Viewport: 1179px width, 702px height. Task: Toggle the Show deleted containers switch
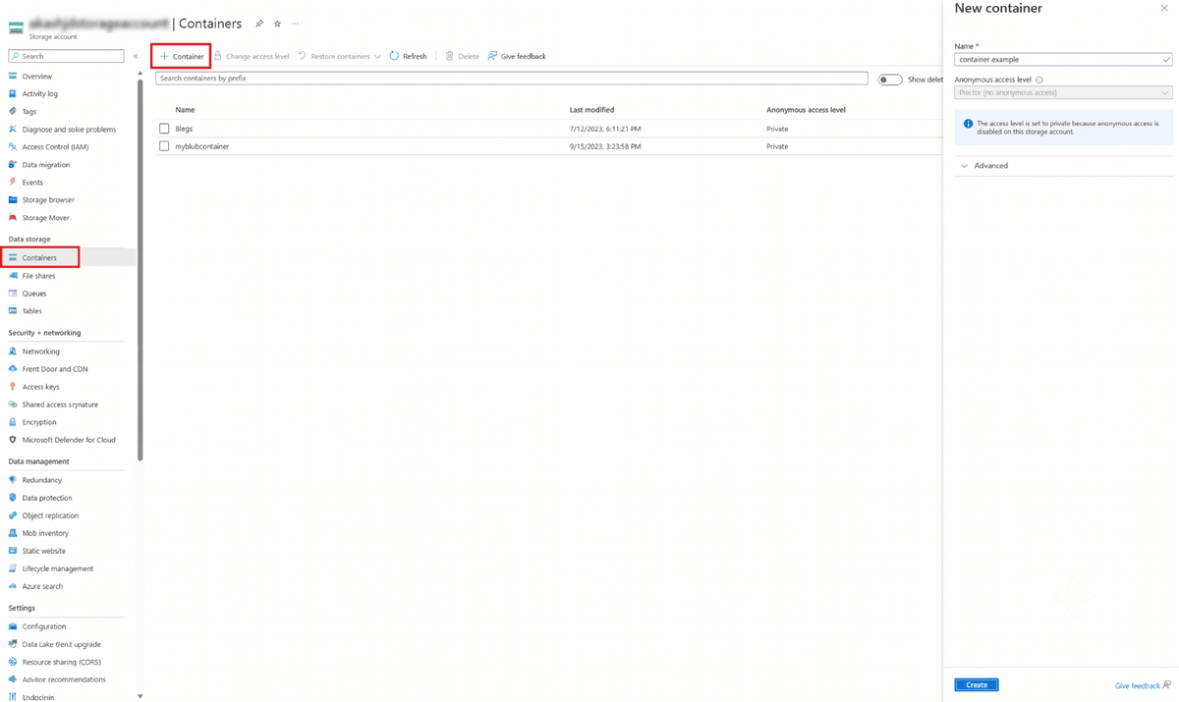[890, 80]
